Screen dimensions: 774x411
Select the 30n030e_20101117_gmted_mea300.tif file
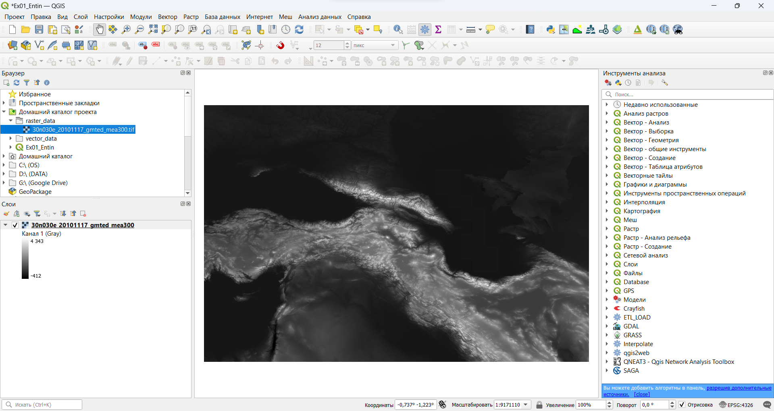coord(83,129)
